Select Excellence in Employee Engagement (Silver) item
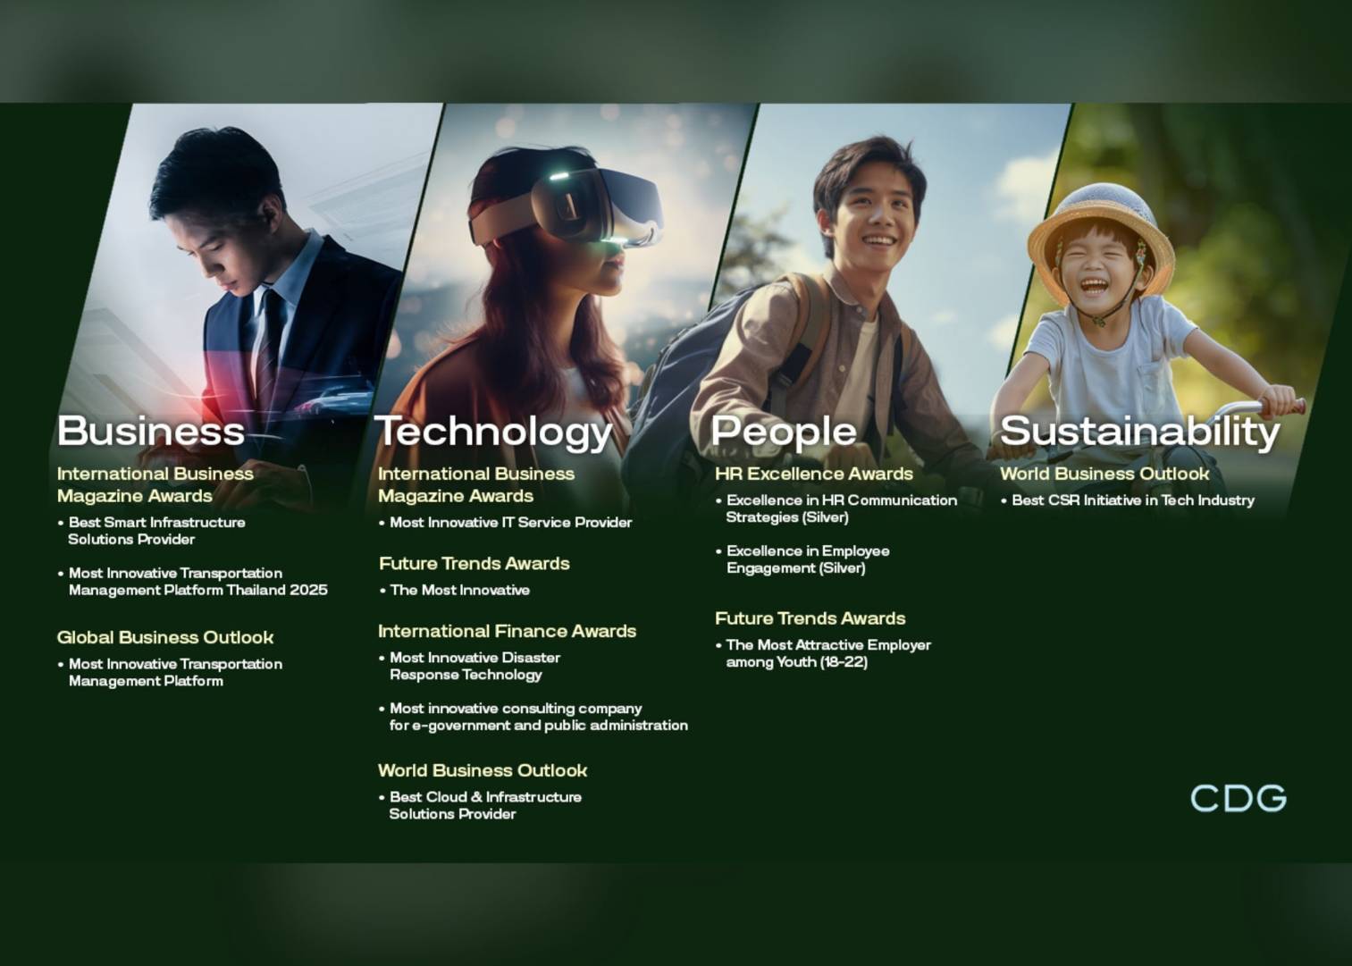 pyautogui.click(x=807, y=559)
